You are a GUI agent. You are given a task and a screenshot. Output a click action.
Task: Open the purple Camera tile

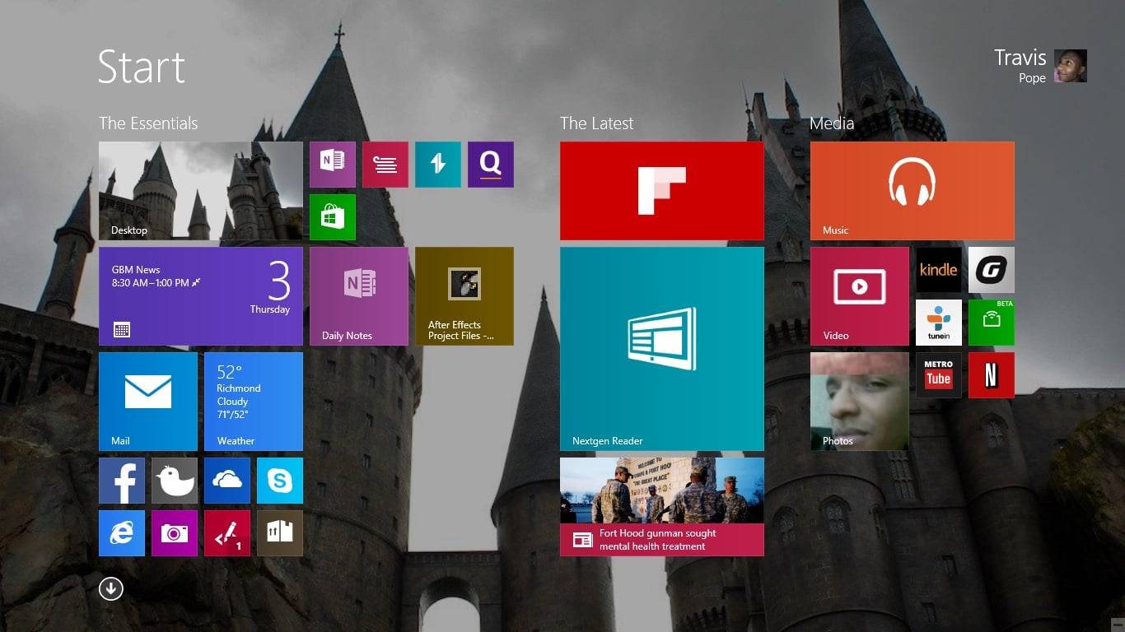175,533
